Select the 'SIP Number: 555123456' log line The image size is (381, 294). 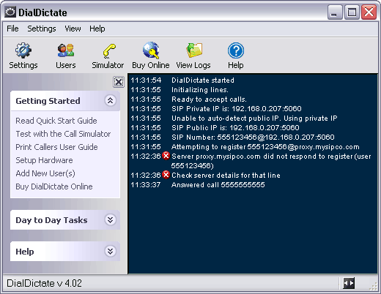coord(253,137)
